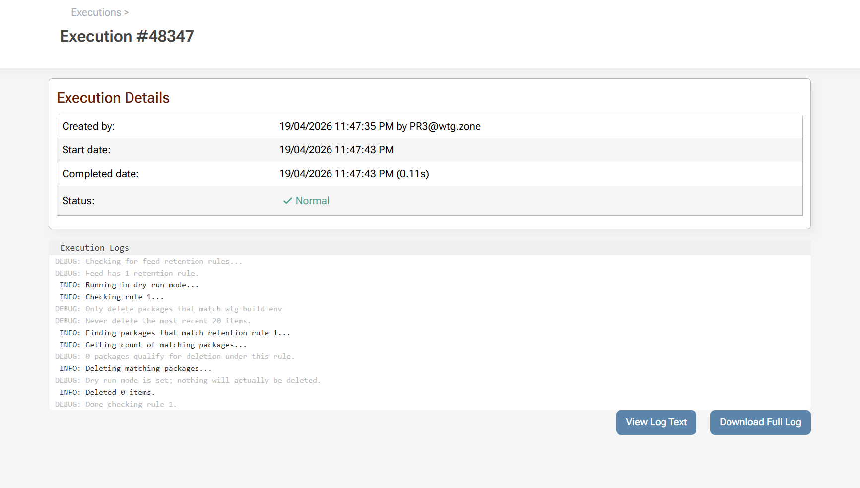Click the Created by timestamp and user value

(x=380, y=126)
